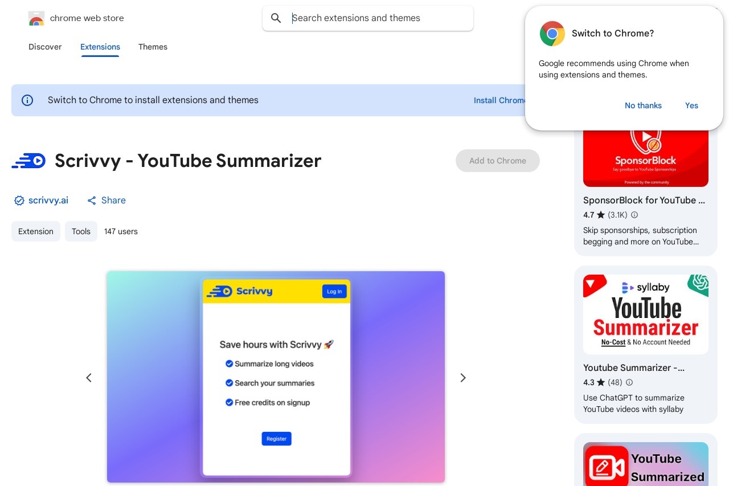Click the Extension category chip

pyautogui.click(x=36, y=231)
